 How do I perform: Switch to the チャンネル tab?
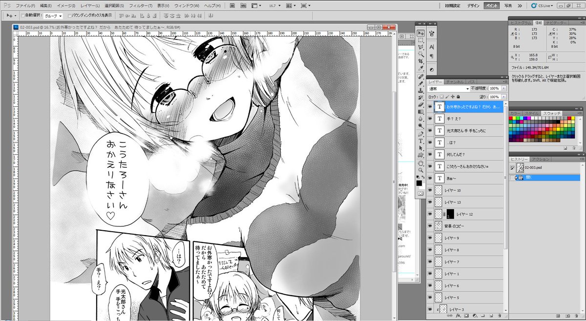click(455, 81)
